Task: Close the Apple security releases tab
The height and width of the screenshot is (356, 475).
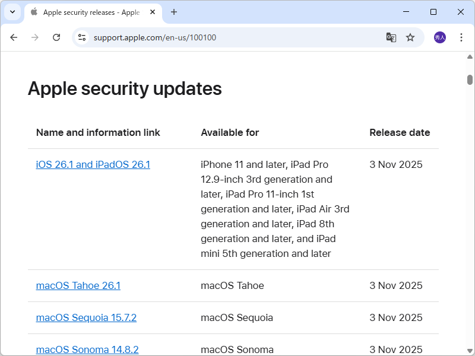Action: (152, 12)
